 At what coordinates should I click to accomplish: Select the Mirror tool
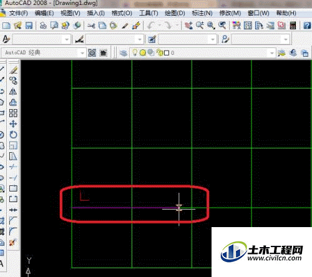(x=13, y=92)
